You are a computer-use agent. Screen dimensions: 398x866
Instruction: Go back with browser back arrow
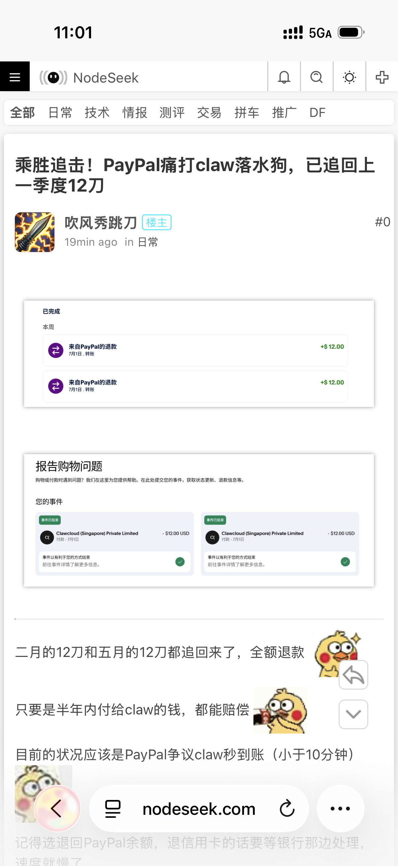[57, 808]
